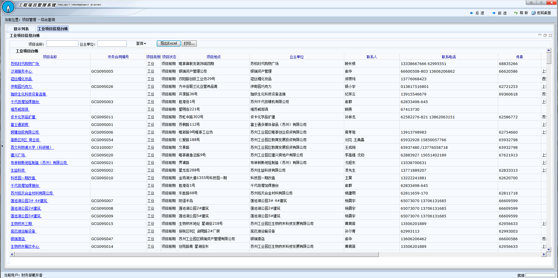Expand the left side panel arrow

pos(2,146)
